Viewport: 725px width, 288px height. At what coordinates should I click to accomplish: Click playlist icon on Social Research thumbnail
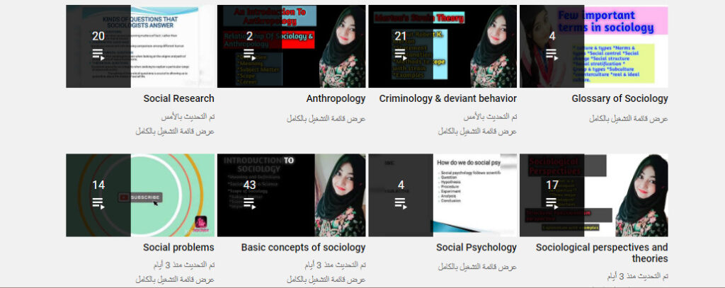(98, 55)
